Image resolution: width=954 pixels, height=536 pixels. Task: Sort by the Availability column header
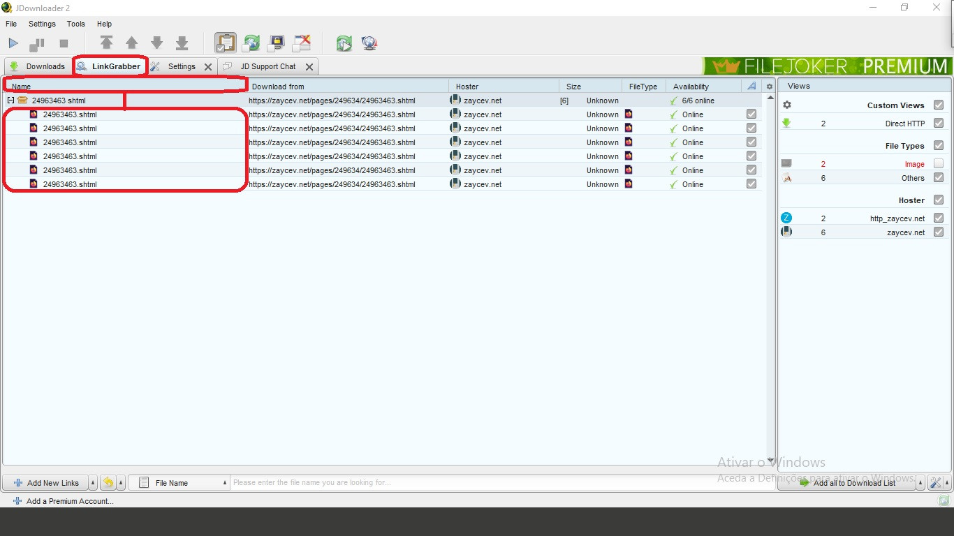[703, 87]
